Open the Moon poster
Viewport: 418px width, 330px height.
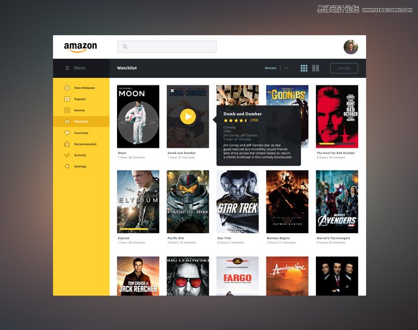tap(138, 117)
